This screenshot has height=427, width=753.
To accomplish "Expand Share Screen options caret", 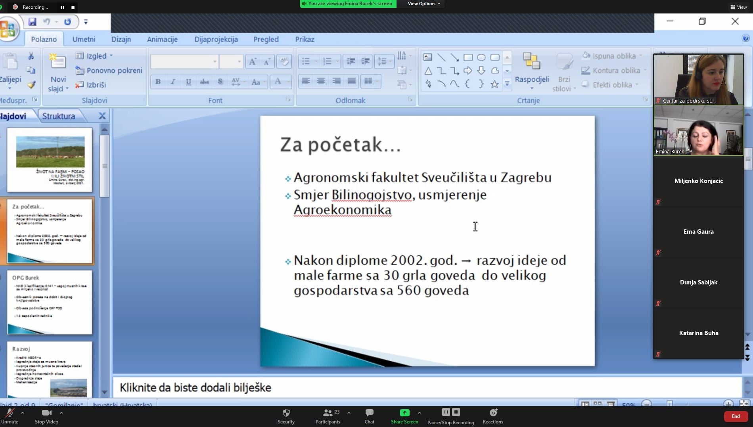I will point(420,413).
